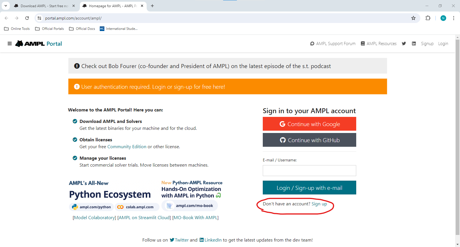Click the page vertical scrollbar
The height and width of the screenshot is (247, 460).
(457, 137)
